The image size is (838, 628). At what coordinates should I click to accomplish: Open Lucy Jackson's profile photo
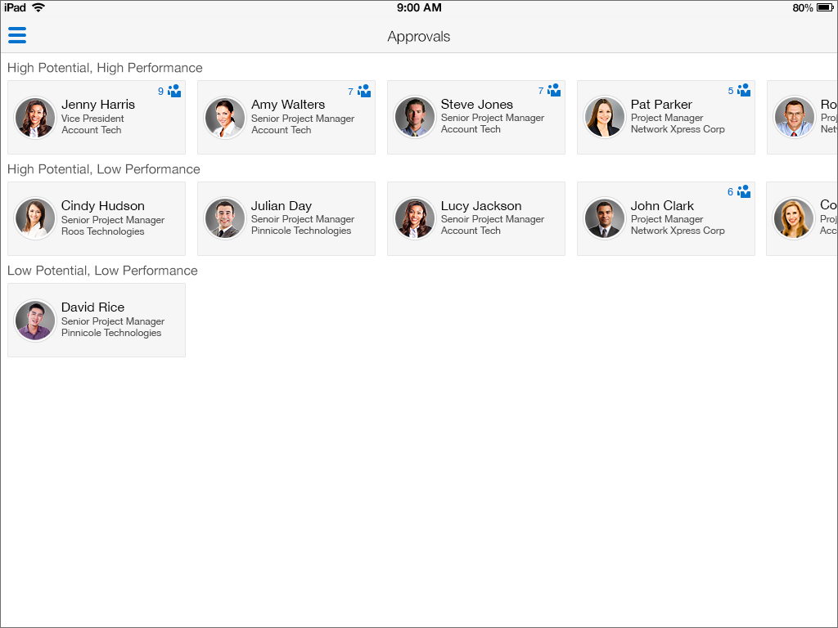tap(415, 218)
